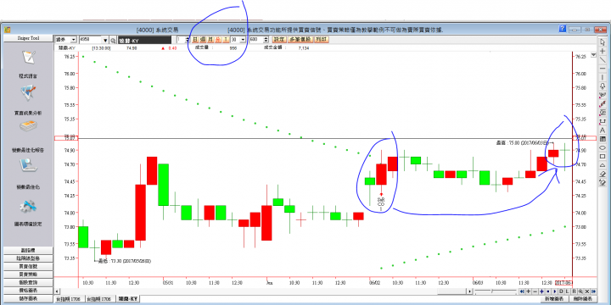Open the blue question mark help icon
The height and width of the screenshot is (305, 611).
pyautogui.click(x=563, y=29)
